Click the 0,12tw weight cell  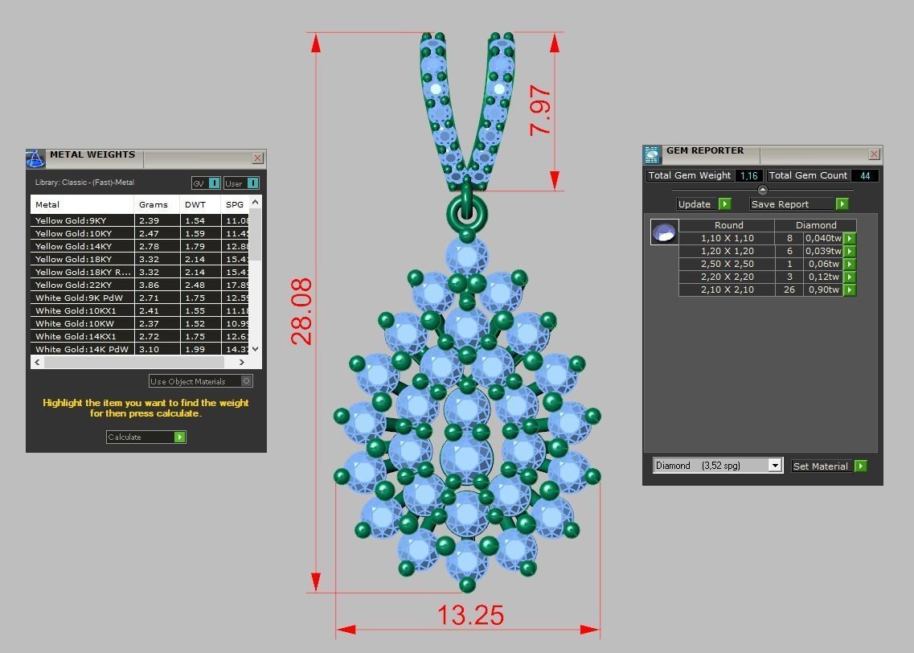(x=823, y=277)
